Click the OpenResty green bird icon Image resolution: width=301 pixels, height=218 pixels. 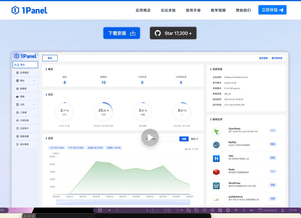pos(216,131)
